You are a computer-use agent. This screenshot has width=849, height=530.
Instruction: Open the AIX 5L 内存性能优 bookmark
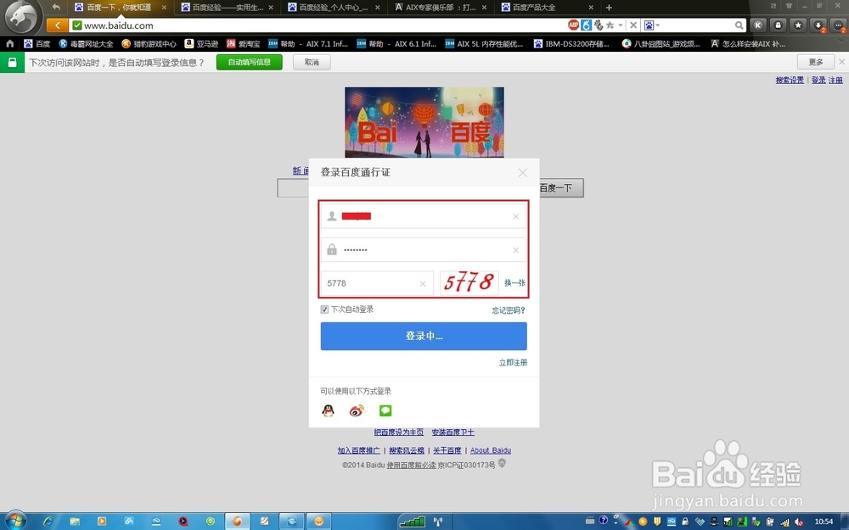[x=484, y=44]
